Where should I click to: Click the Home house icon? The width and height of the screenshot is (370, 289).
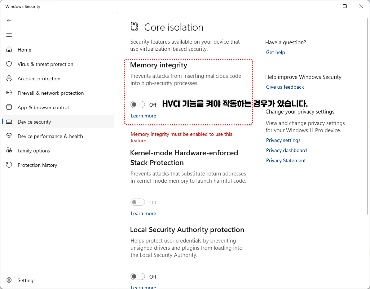click(9, 49)
